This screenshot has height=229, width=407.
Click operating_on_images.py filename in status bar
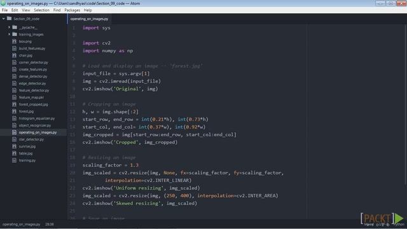point(21,225)
